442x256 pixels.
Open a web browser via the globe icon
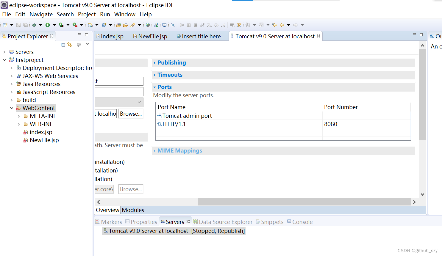pyautogui.click(x=147, y=25)
